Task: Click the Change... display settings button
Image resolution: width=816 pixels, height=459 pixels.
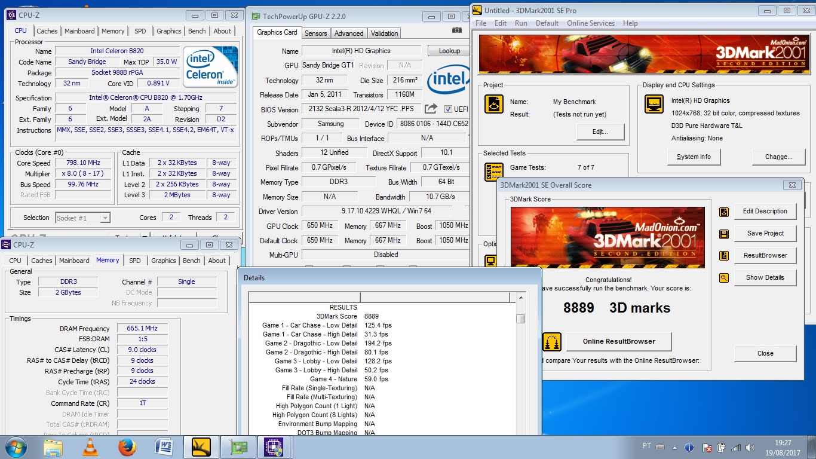Action: click(778, 157)
